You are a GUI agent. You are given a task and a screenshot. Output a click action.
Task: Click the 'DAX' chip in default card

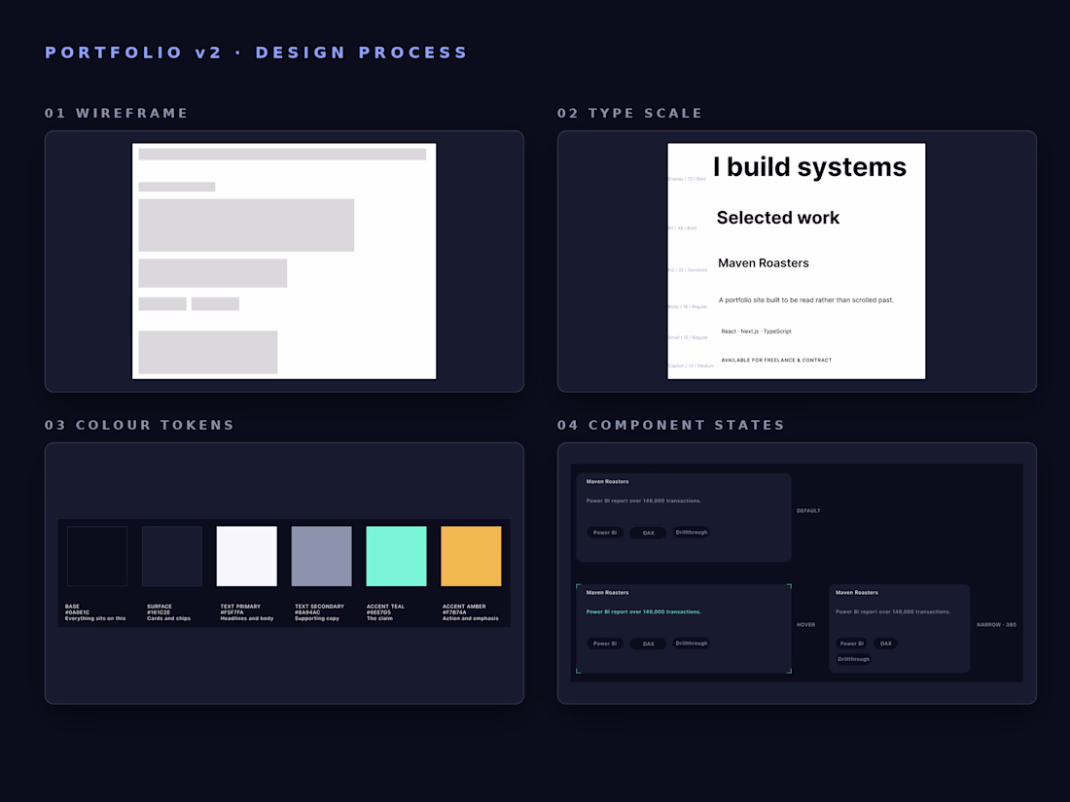coord(648,533)
